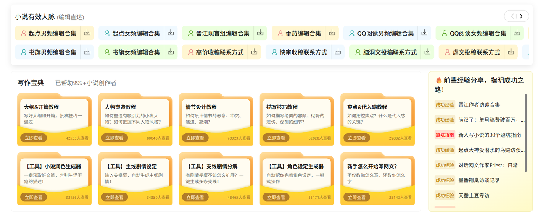This screenshot has height=216, width=538.
Task: Open 虐文投稿联系方式 label
Action: [476, 52]
